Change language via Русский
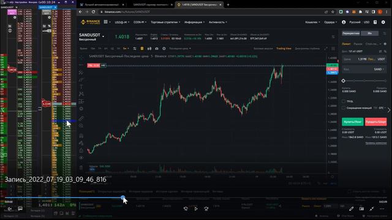The image size is (392, 220). (x=355, y=22)
